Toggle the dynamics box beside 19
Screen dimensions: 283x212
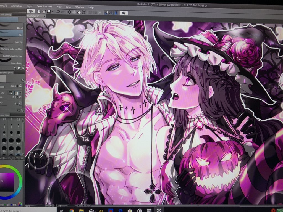point(20,104)
